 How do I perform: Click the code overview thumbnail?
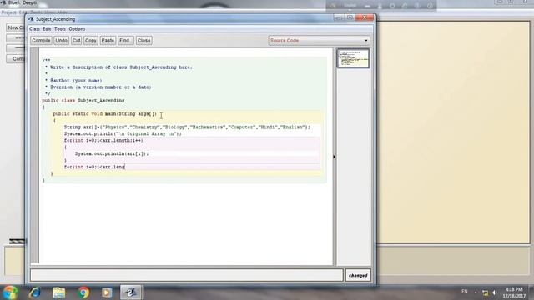[x=353, y=58]
